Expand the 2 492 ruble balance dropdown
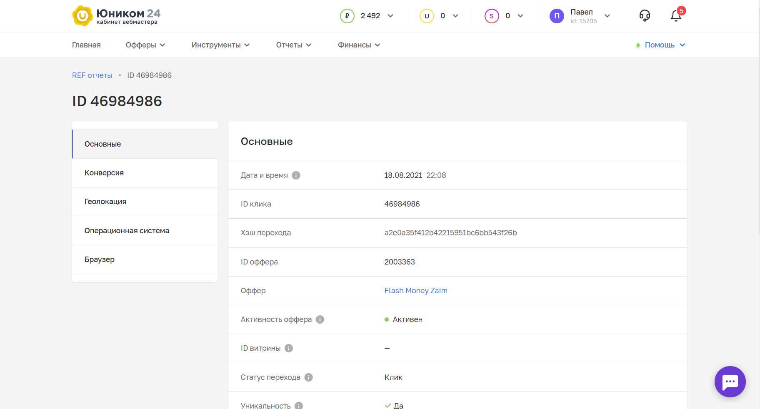This screenshot has width=760, height=409. tap(390, 16)
